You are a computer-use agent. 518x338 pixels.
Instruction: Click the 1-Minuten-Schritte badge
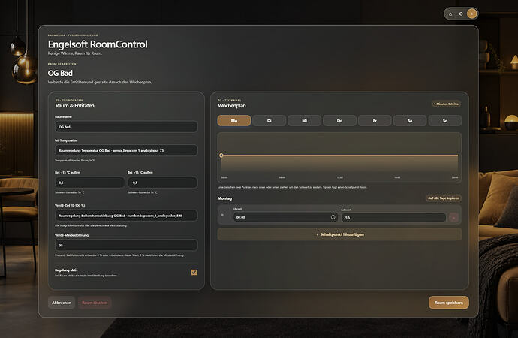pyautogui.click(x=446, y=104)
